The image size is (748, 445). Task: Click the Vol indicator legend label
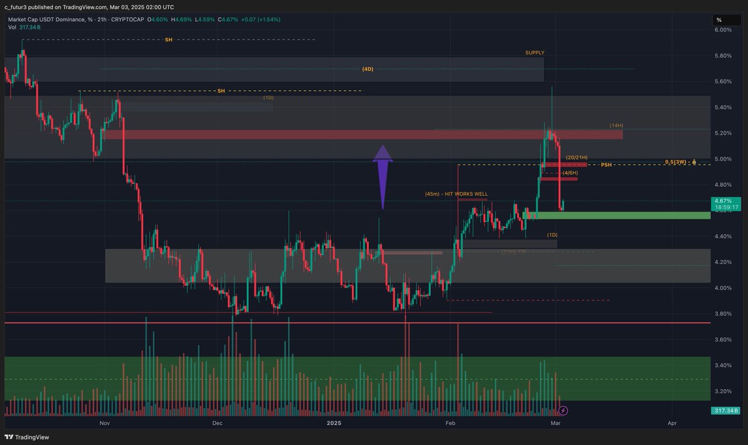click(x=11, y=27)
